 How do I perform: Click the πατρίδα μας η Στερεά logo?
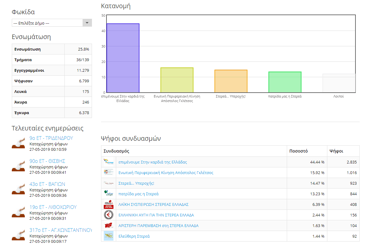[108, 194]
